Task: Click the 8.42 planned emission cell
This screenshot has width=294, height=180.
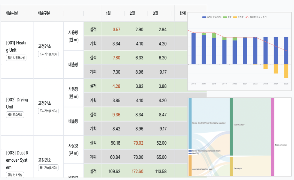Action: [x=116, y=129]
